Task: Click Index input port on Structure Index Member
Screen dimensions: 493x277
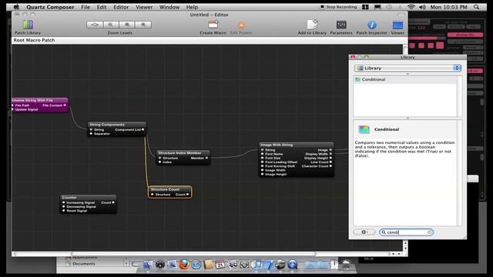Action: (x=160, y=162)
